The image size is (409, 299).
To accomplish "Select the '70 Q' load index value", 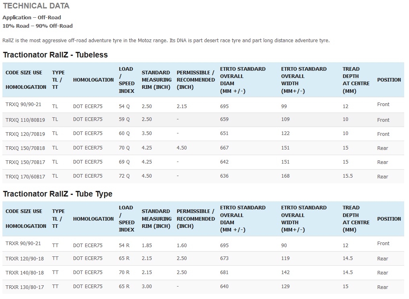I will tap(125, 148).
